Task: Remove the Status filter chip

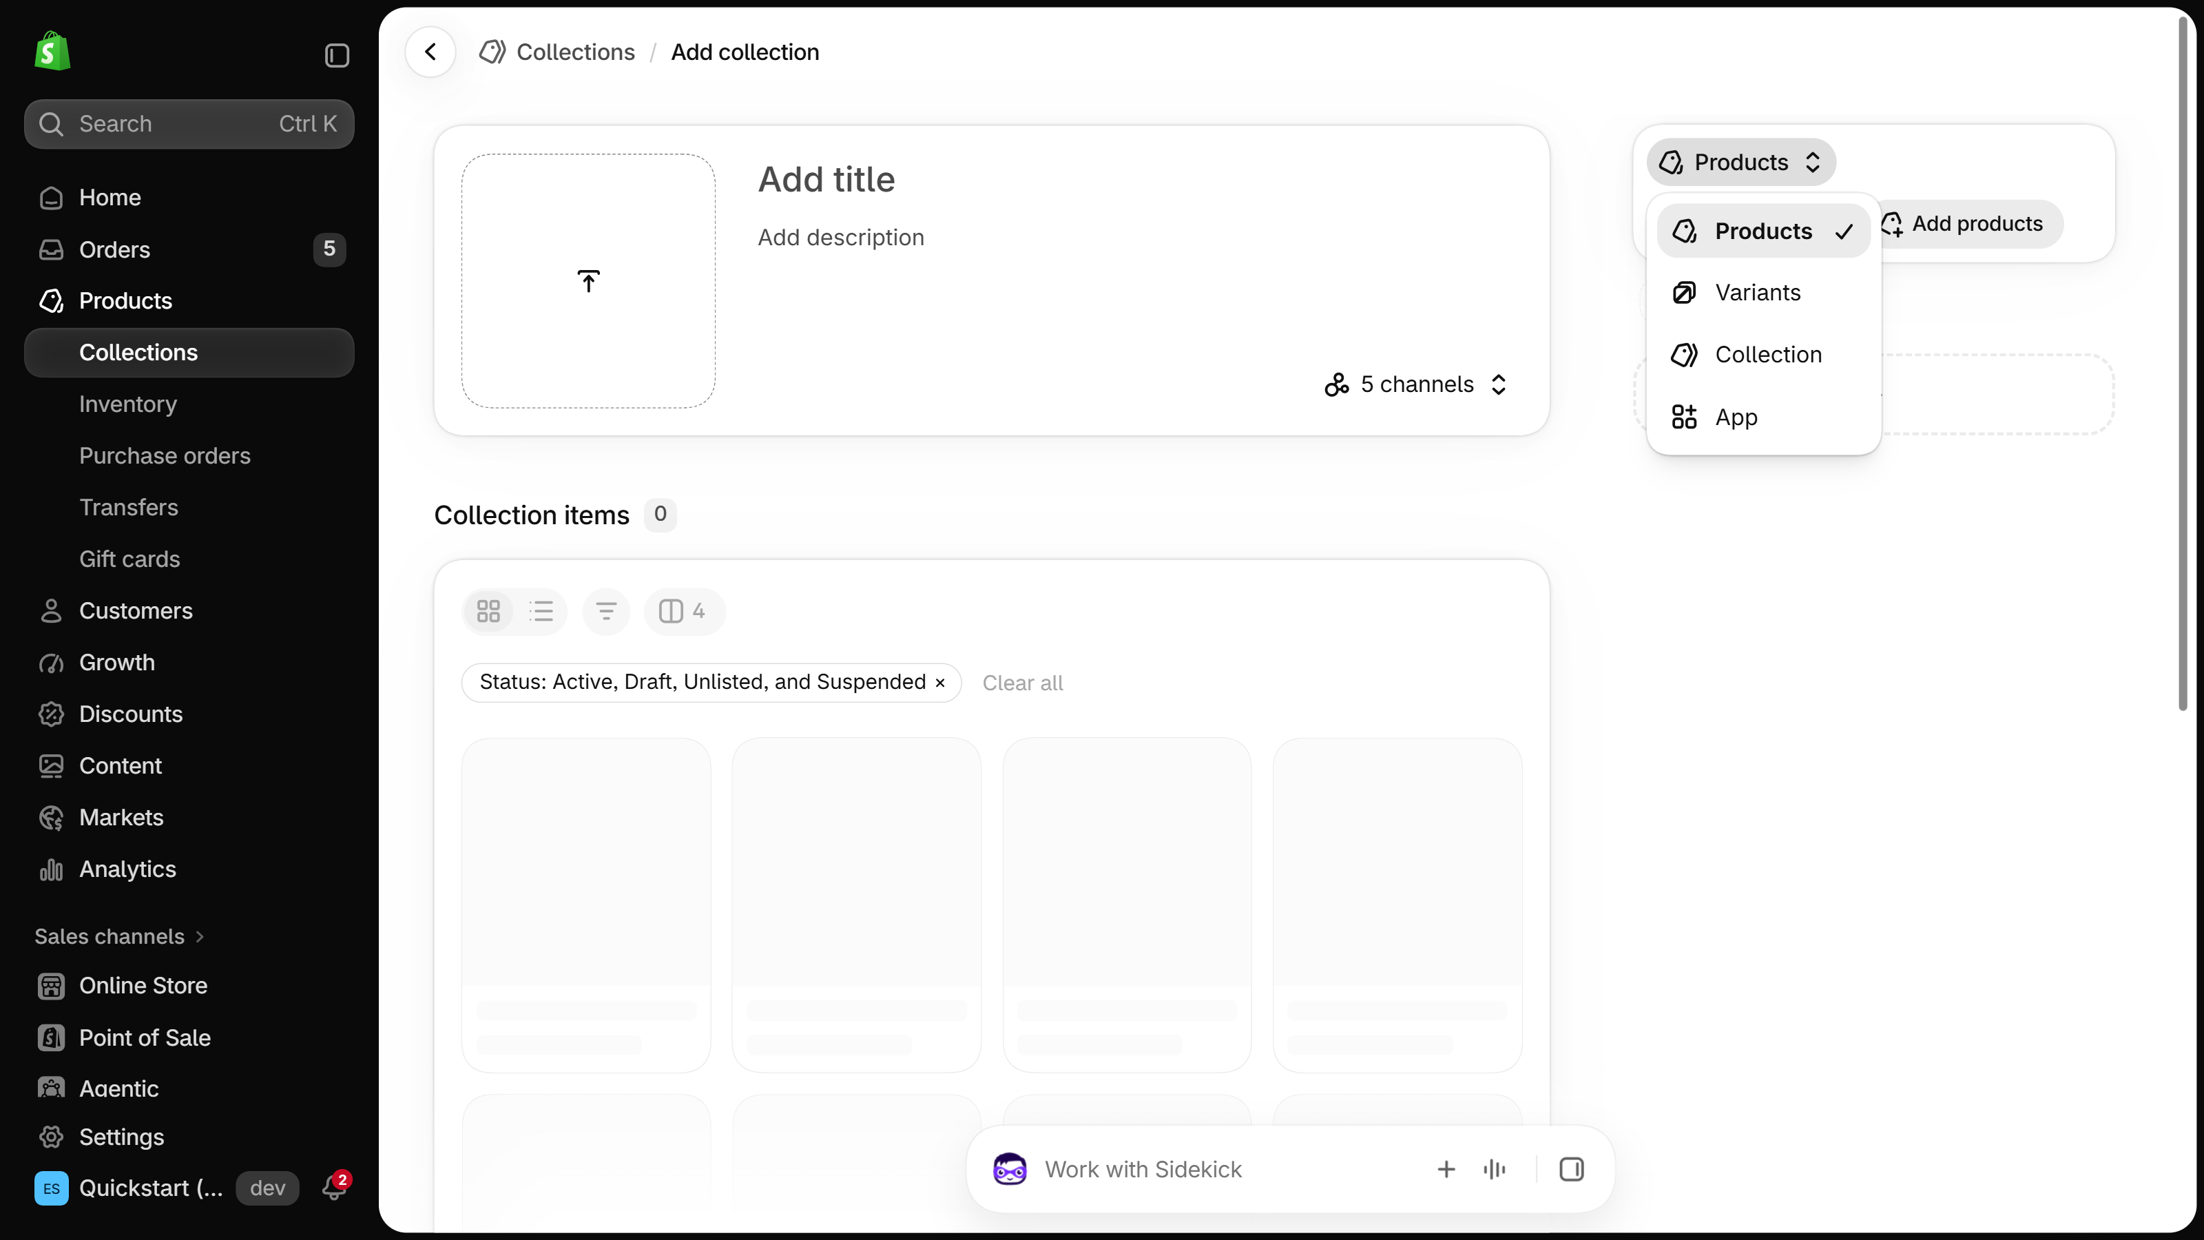Action: pos(939,682)
